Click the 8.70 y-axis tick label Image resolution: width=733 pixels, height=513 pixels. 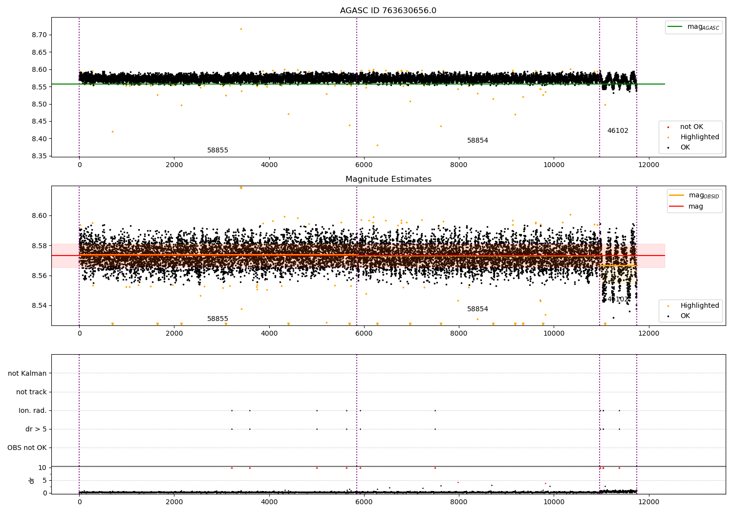point(40,35)
